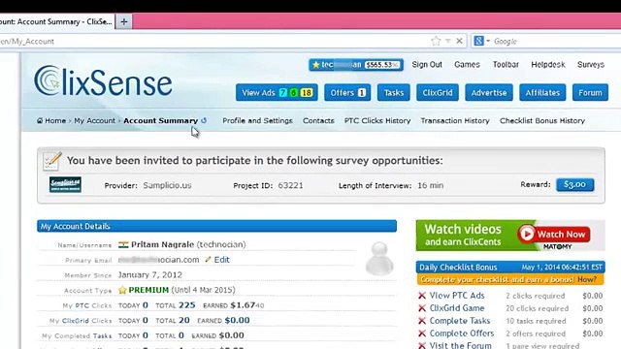Click the My Account Details header
Image resolution: width=621 pixels, height=349 pixels.
(216, 226)
